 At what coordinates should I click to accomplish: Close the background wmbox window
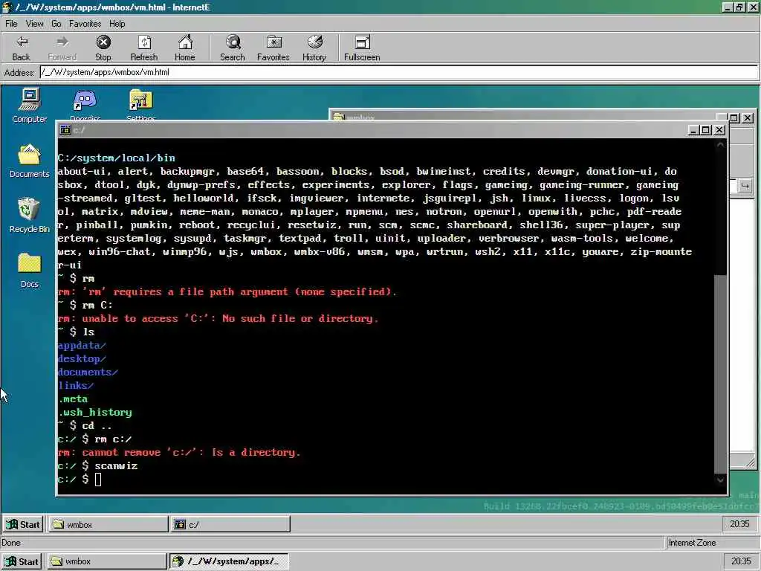[748, 118]
